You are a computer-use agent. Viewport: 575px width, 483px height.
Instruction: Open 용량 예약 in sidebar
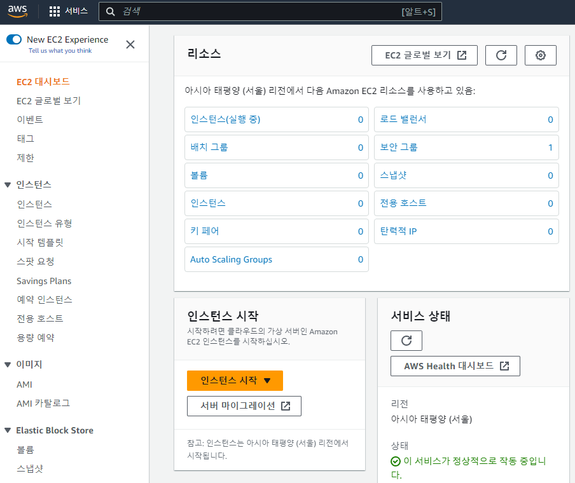click(36, 337)
